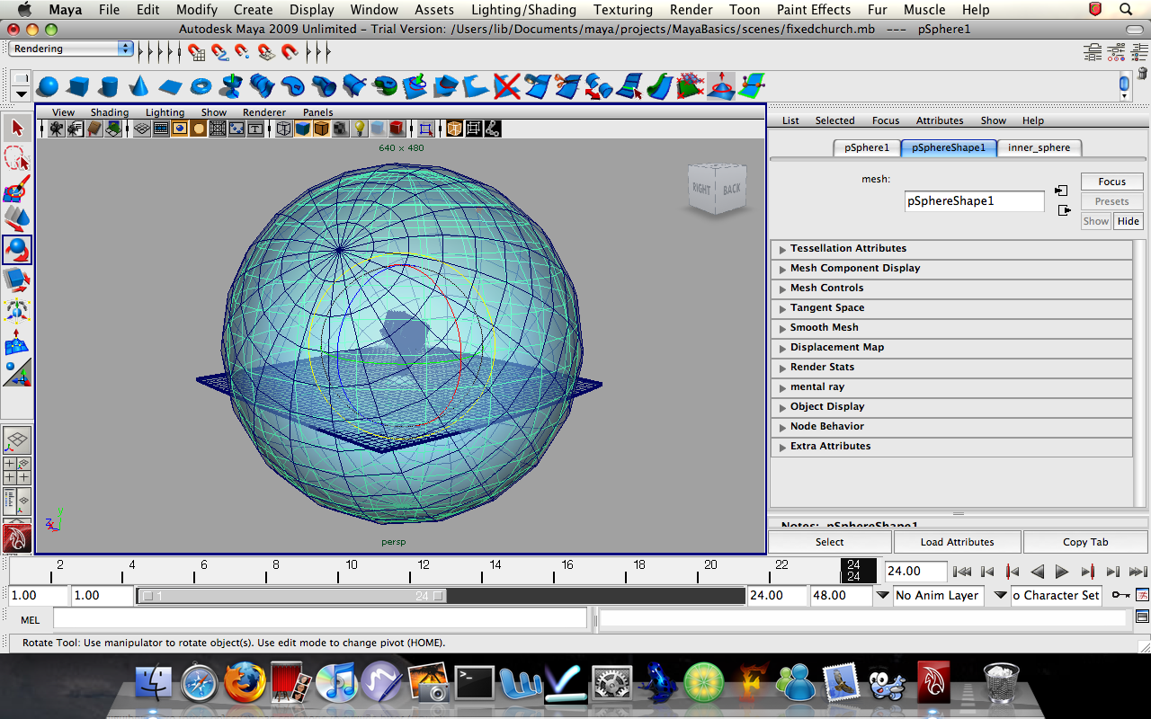Pick the Lasso selection tool
The height and width of the screenshot is (719, 1151).
pyautogui.click(x=17, y=159)
